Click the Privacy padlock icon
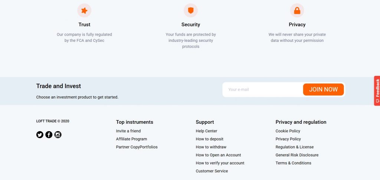Viewport: 380px width, 180px height. [297, 11]
